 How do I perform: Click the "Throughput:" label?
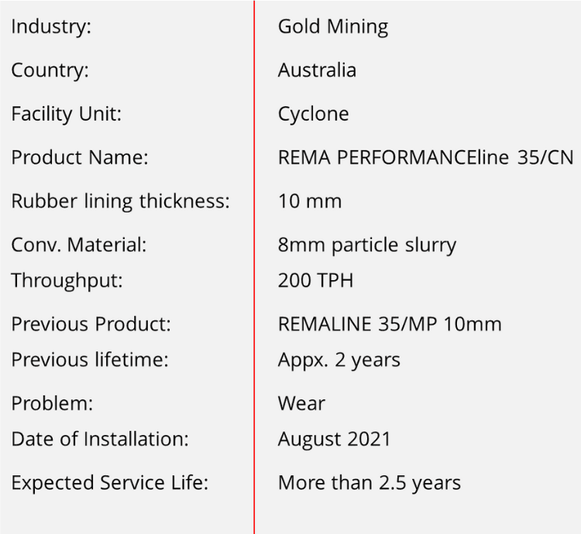tap(67, 280)
